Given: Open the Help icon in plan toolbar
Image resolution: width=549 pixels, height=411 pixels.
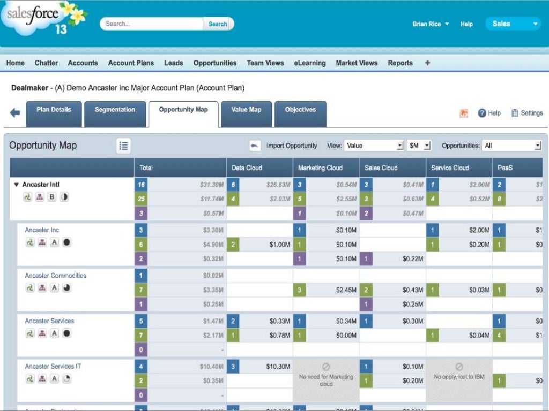Looking at the screenshot, I should [x=482, y=113].
